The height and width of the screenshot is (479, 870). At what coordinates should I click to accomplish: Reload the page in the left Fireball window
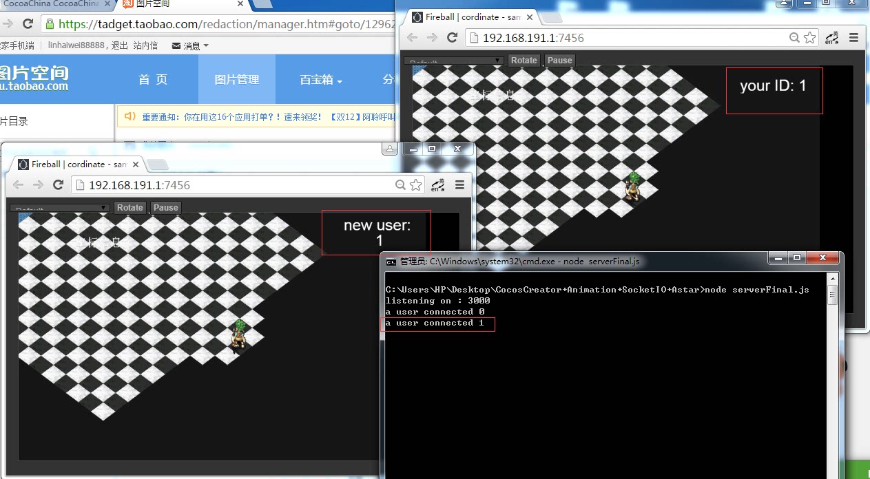[58, 185]
